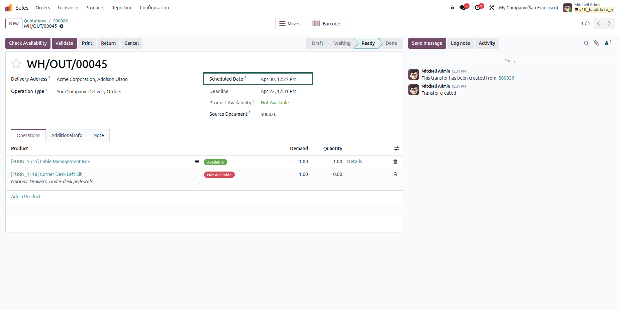This screenshot has height=310, width=620.
Task: Click Log note button
Action: point(460,43)
